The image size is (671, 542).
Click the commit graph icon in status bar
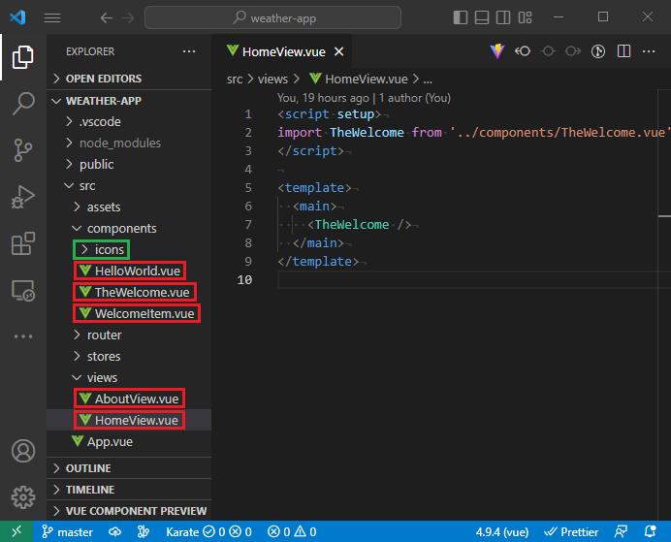click(x=144, y=531)
